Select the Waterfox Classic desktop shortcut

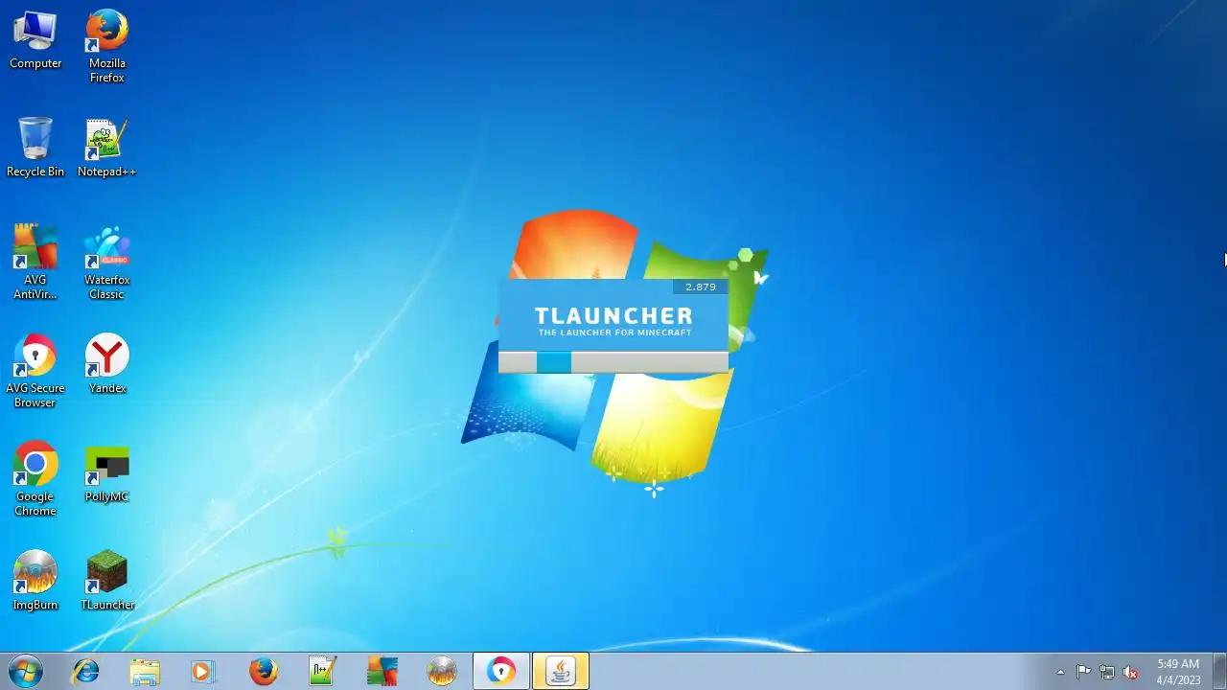pyautogui.click(x=107, y=263)
